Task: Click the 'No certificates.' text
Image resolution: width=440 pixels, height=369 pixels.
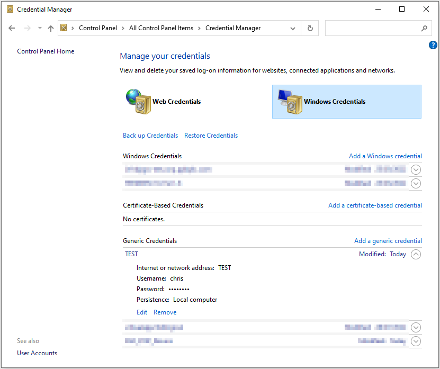Action: (x=143, y=219)
